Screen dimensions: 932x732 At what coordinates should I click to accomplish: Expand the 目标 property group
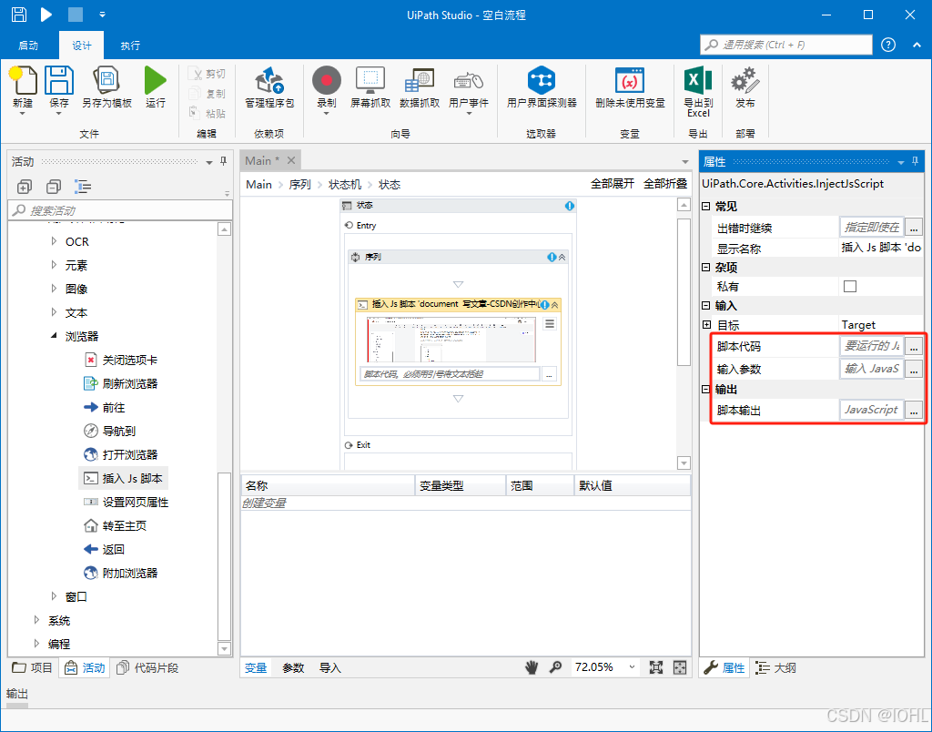tap(706, 325)
